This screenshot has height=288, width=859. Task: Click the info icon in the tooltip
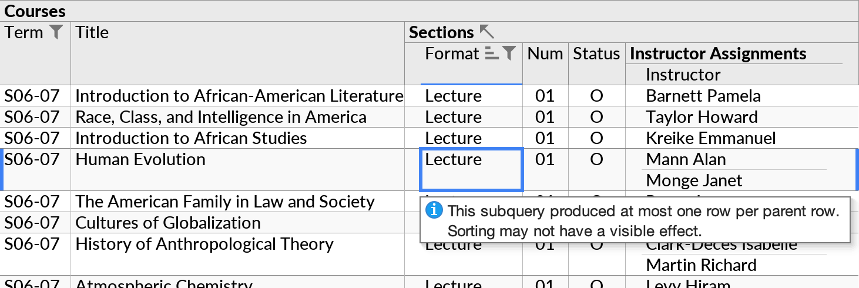(x=434, y=210)
